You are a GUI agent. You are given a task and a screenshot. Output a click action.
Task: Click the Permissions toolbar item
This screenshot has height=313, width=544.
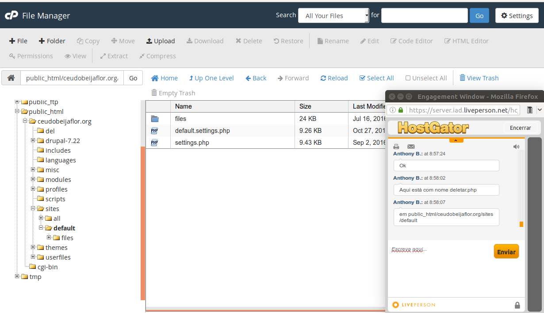[31, 56]
